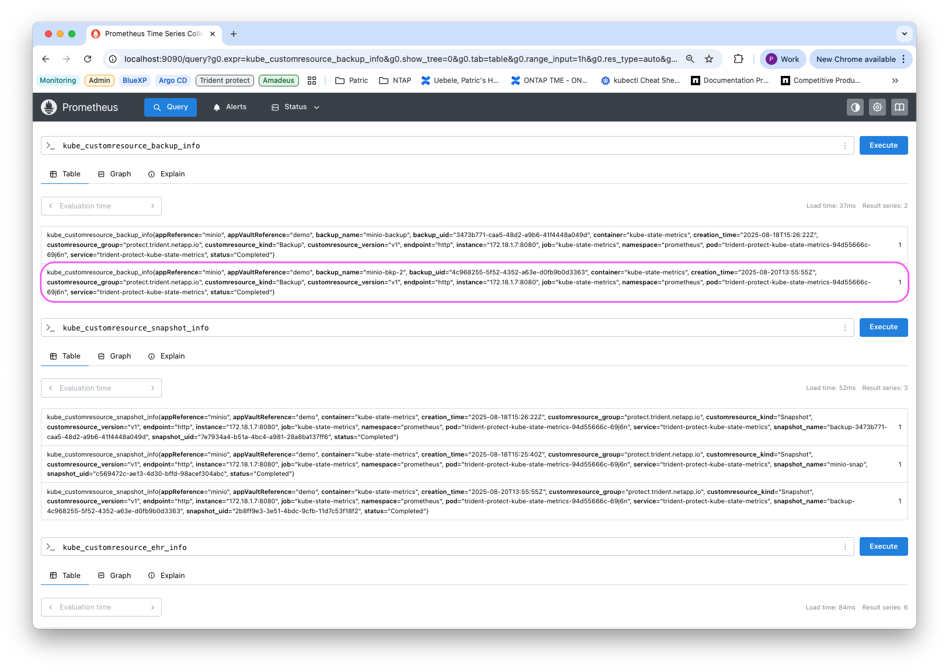Reload the Prometheus page
949x672 pixels.
88,59
